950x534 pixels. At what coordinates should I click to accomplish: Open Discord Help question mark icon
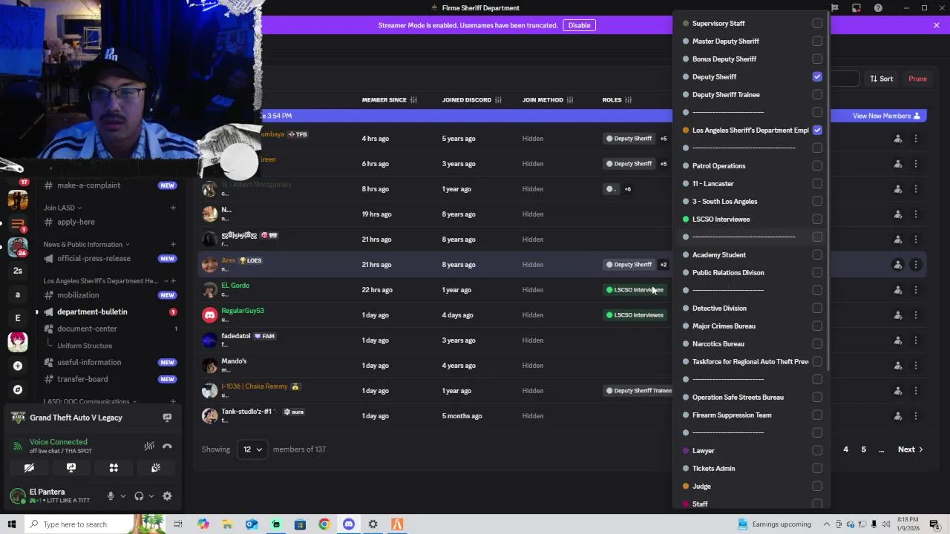click(x=878, y=7)
